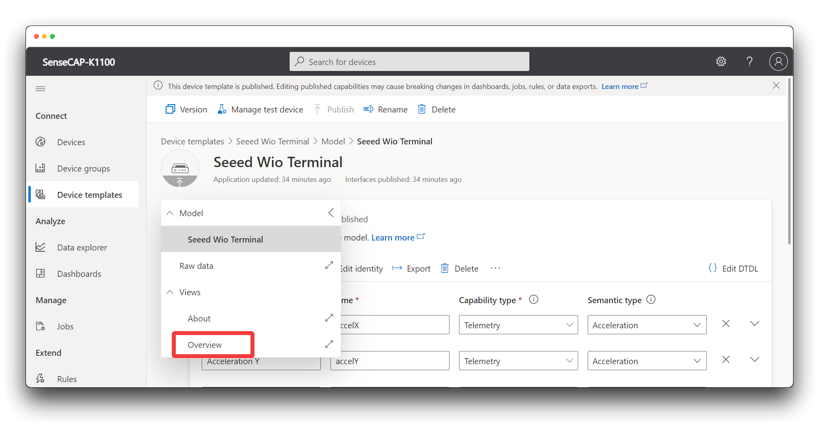Select the About view
819x426 pixels.
tap(199, 318)
